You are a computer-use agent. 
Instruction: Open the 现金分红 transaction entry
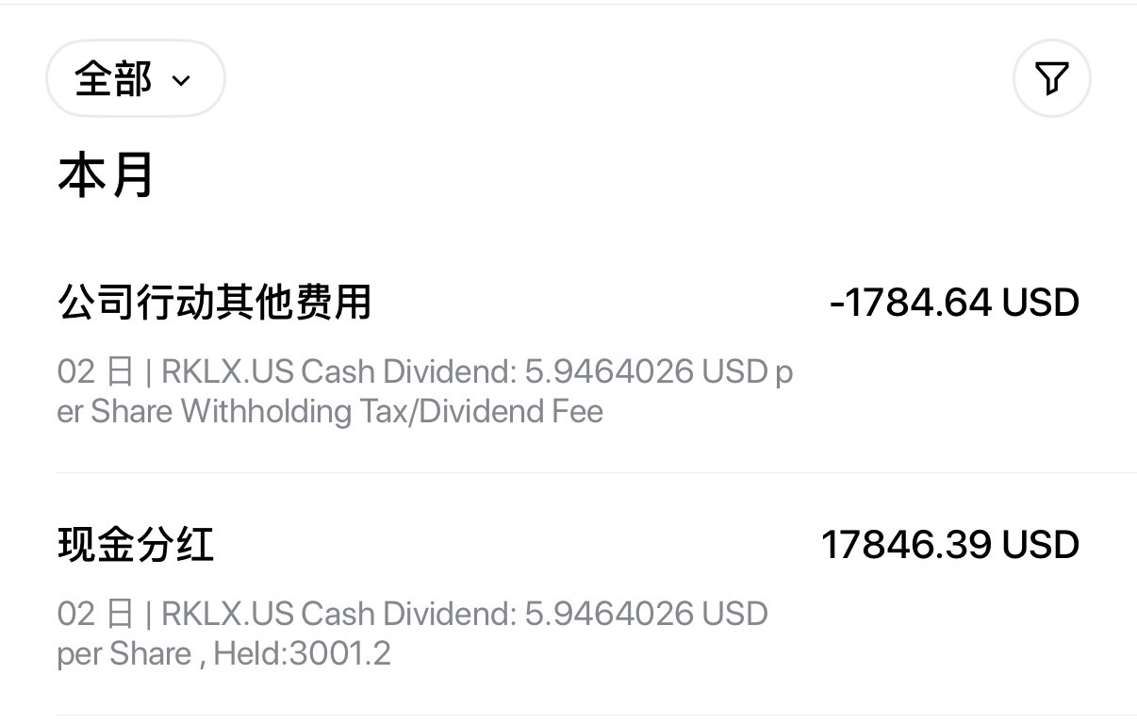click(136, 545)
